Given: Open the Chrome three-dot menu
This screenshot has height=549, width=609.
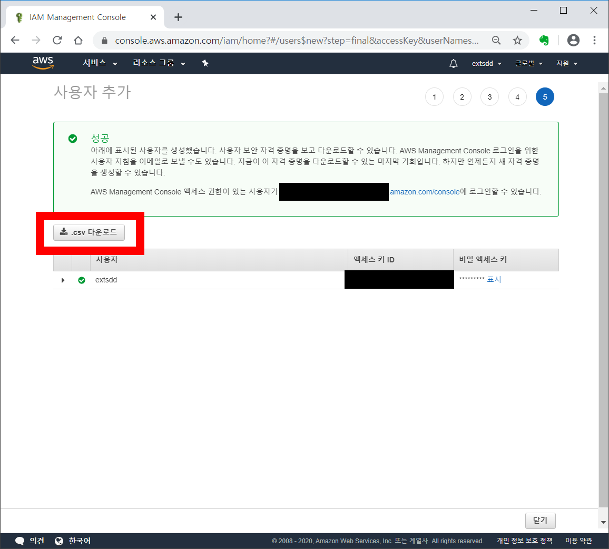Looking at the screenshot, I should [x=594, y=40].
